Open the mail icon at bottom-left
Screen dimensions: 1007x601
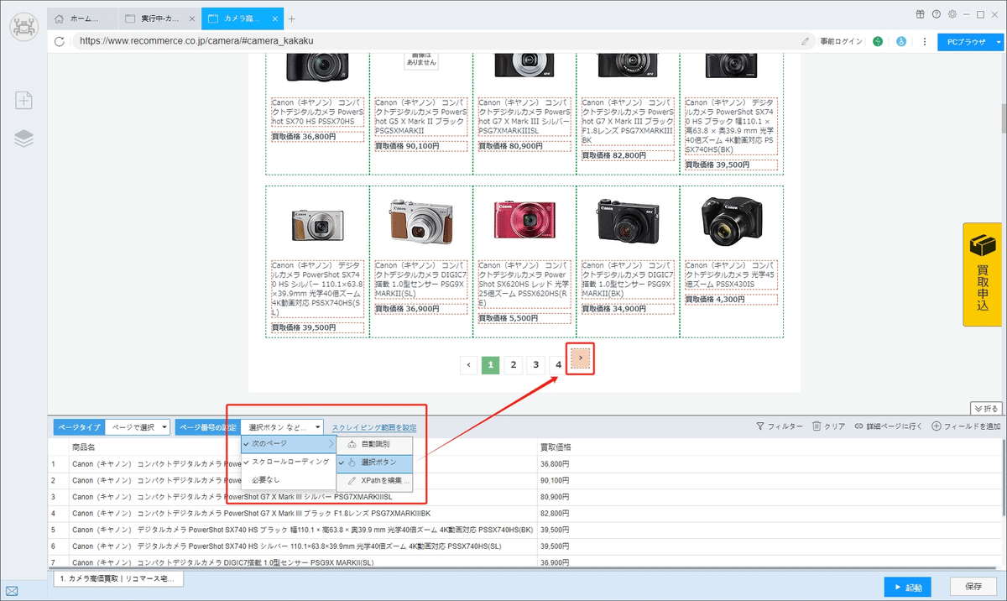(12, 591)
